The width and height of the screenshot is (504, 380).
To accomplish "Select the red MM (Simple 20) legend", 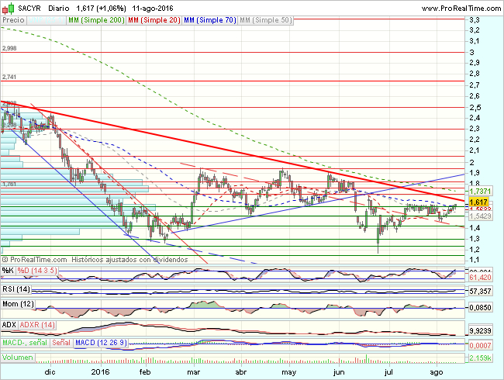I will coord(152,18).
